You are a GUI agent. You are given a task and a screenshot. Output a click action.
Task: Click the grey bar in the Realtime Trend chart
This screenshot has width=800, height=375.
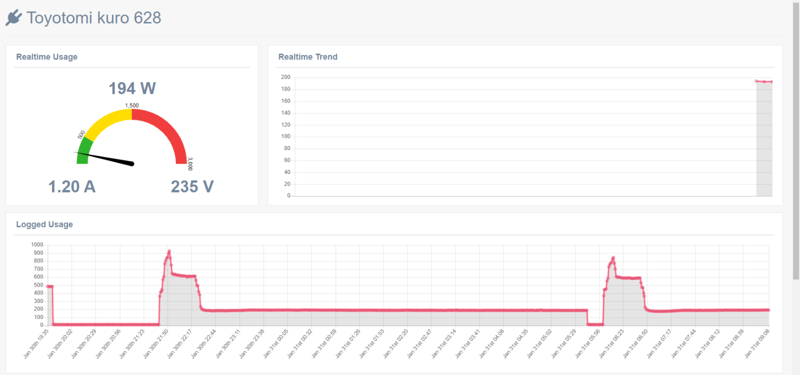point(764,138)
